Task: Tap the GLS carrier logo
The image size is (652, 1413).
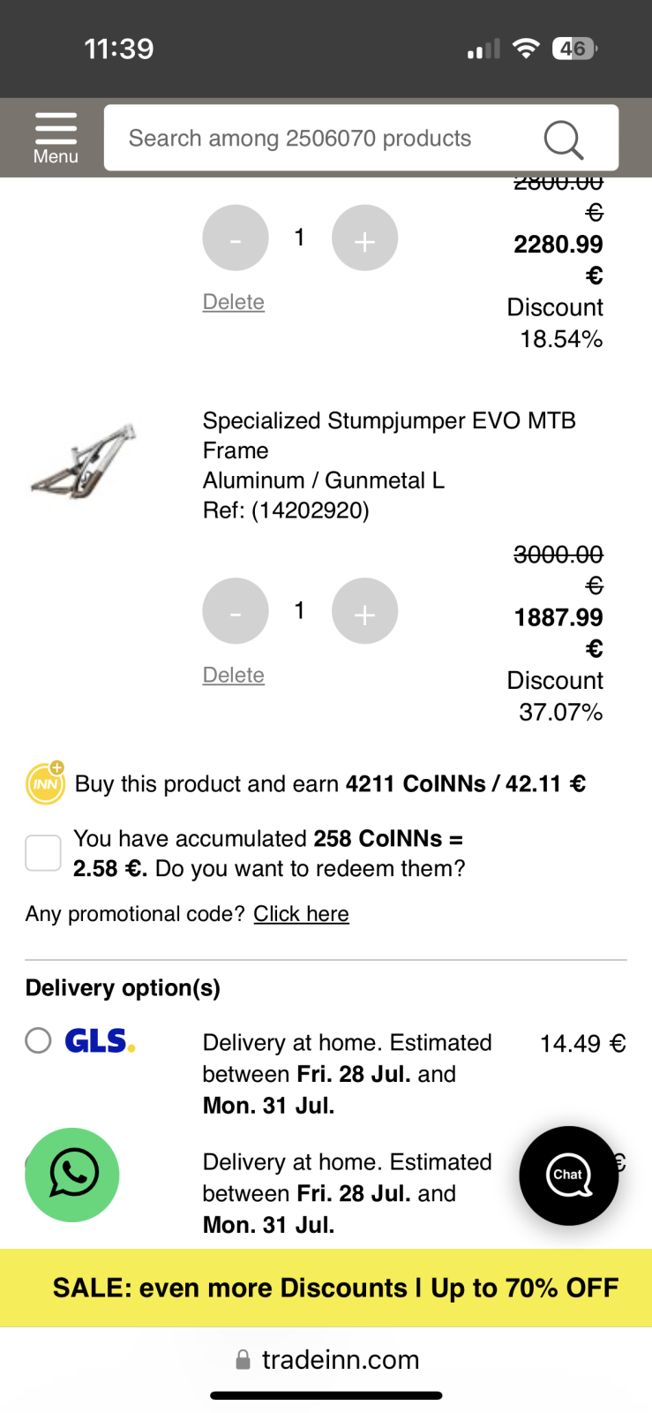Action: (x=100, y=1041)
